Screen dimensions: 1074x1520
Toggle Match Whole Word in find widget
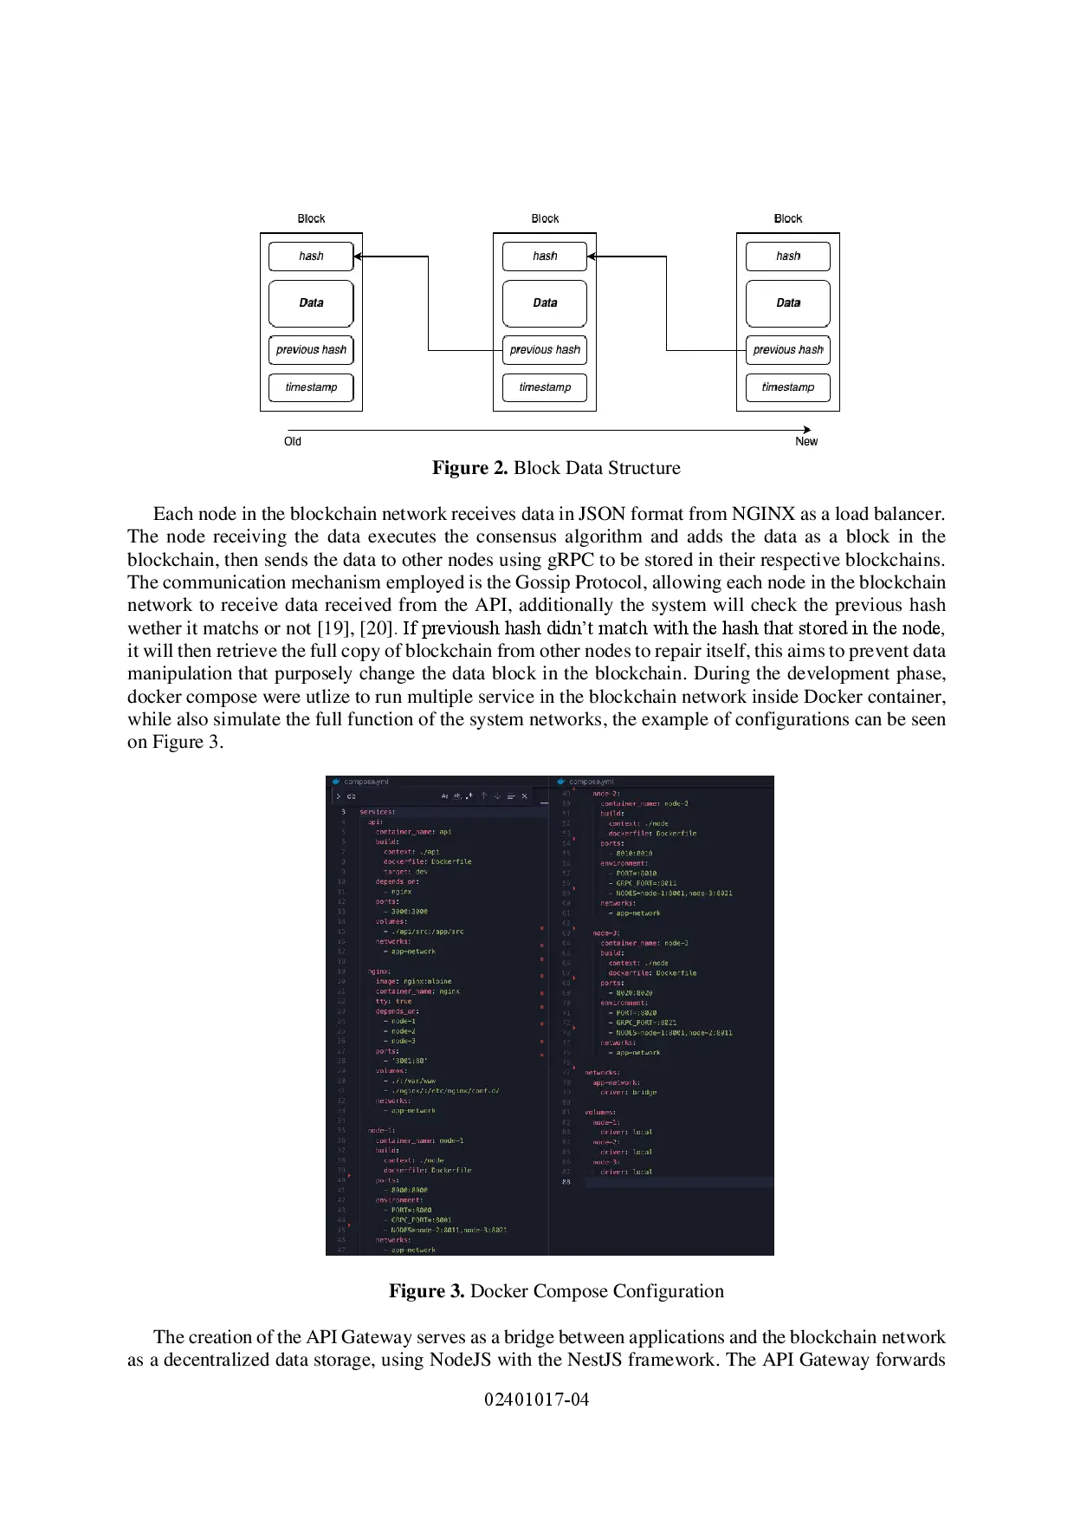coord(456,796)
